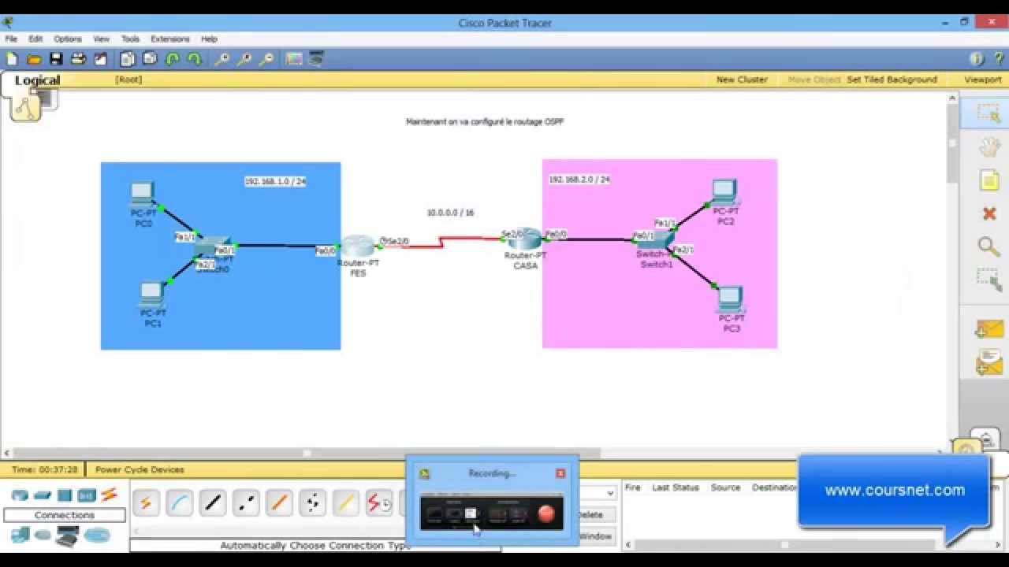Viewport: 1009px width, 567px height.
Task: Click the Add Simple PDU envelope icon
Action: 989,329
